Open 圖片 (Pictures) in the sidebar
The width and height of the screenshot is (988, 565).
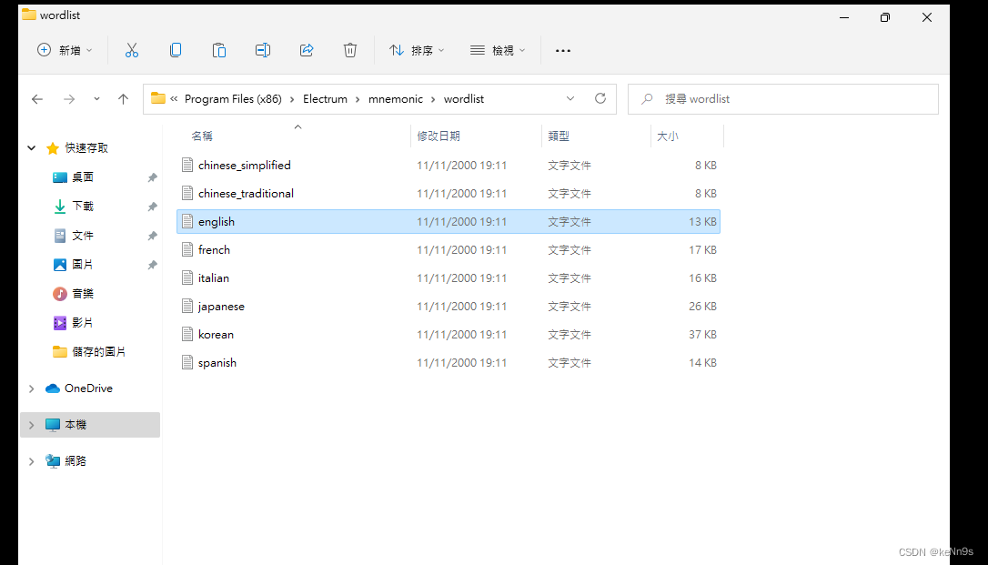click(83, 265)
